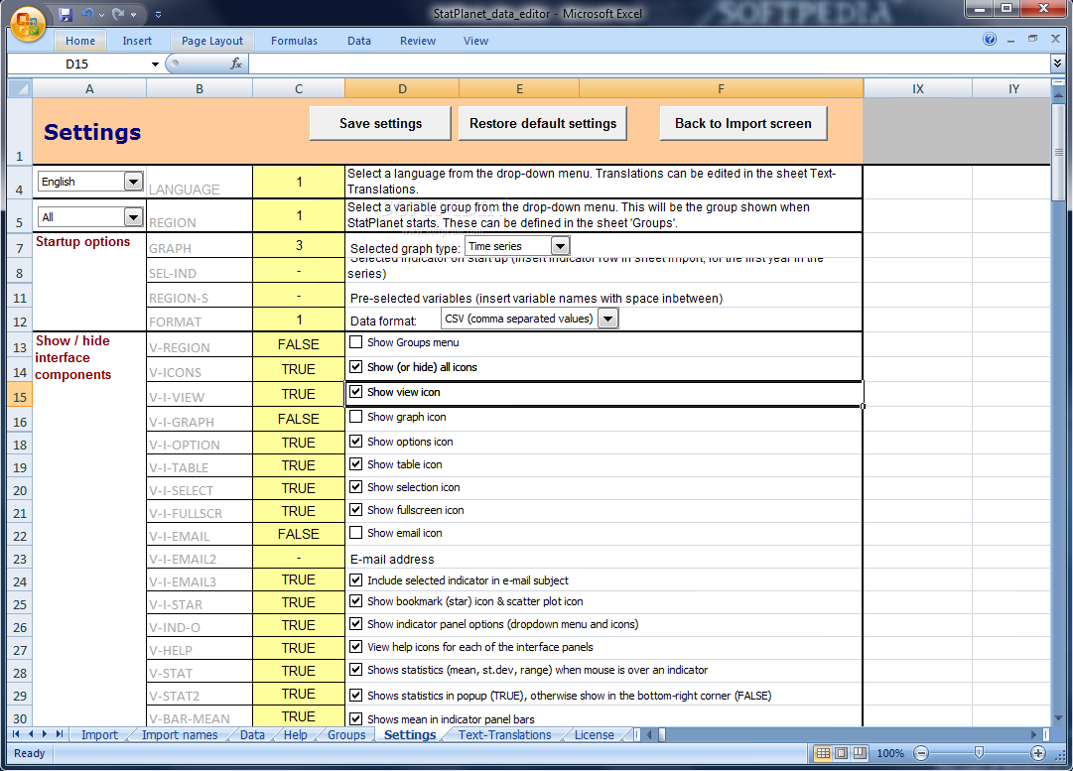This screenshot has width=1073, height=771.
Task: Click Back to Import screen button
Action: pos(743,123)
